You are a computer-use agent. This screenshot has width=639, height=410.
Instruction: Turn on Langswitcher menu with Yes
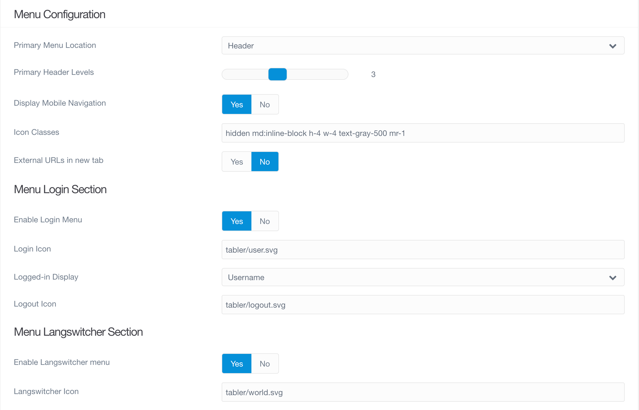[237, 363]
